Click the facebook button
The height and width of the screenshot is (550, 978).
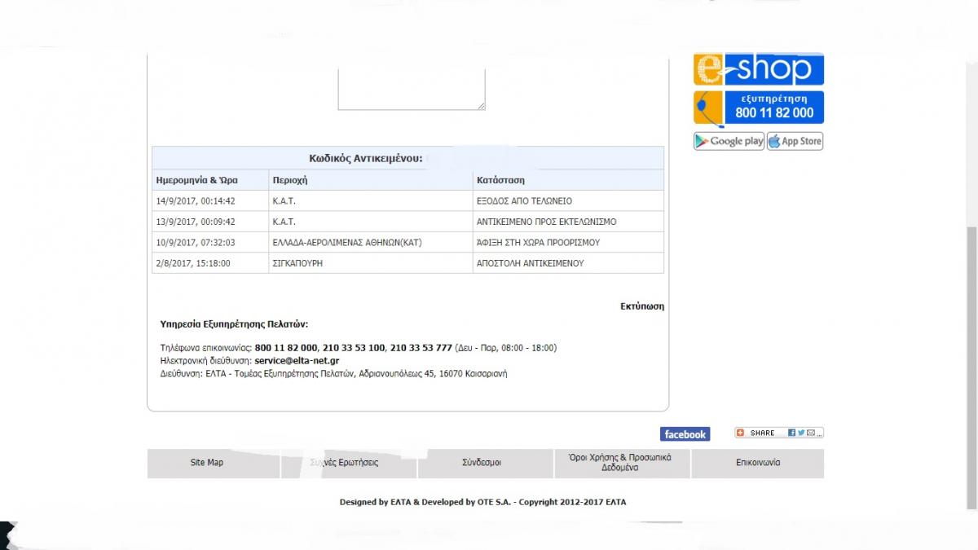685,434
